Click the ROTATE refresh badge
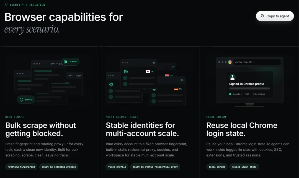 [x=26, y=100]
